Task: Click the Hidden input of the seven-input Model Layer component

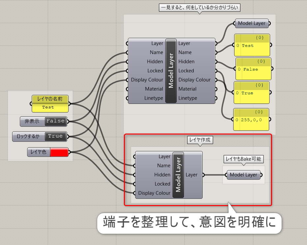Action: [x=155, y=62]
